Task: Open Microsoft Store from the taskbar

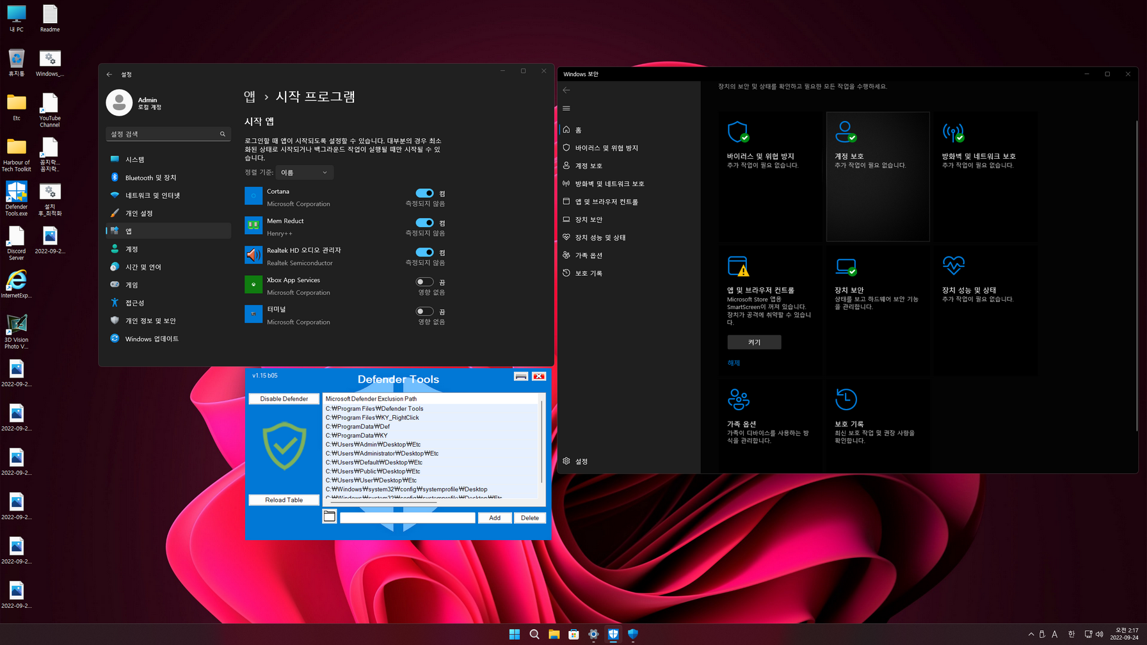Action: 573,634
